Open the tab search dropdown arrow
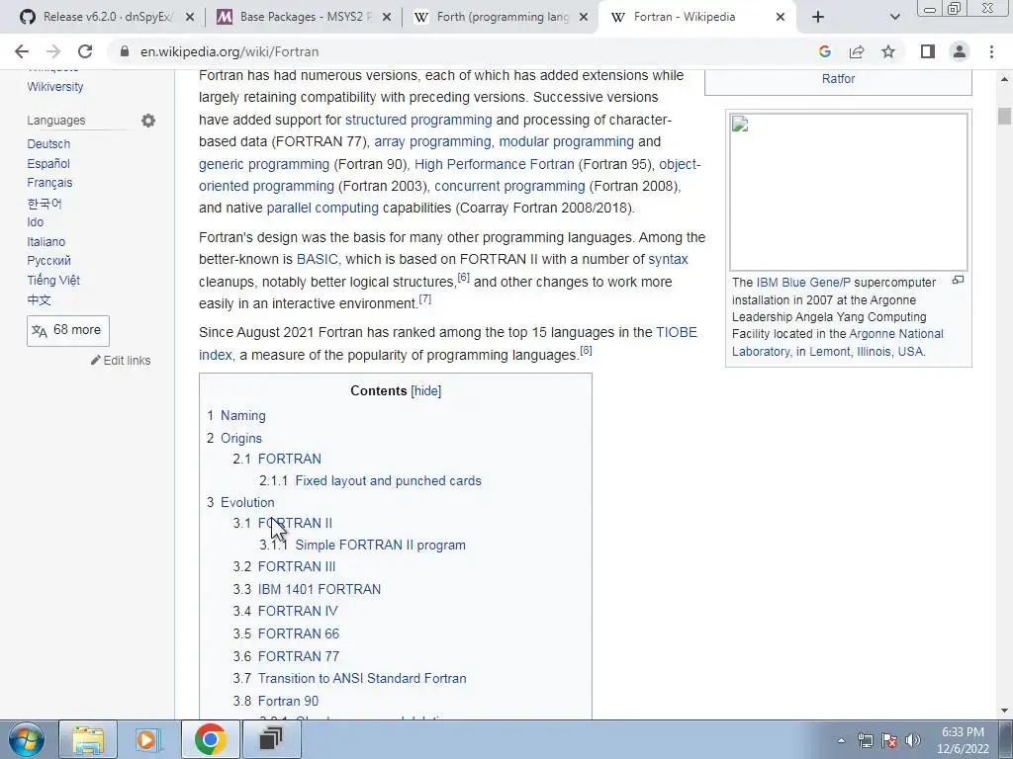This screenshot has height=759, width=1013. click(894, 17)
